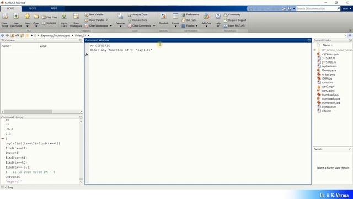353x199 pixels.
Task: Click inside the Command Window prompt area
Action: (x=200, y=55)
